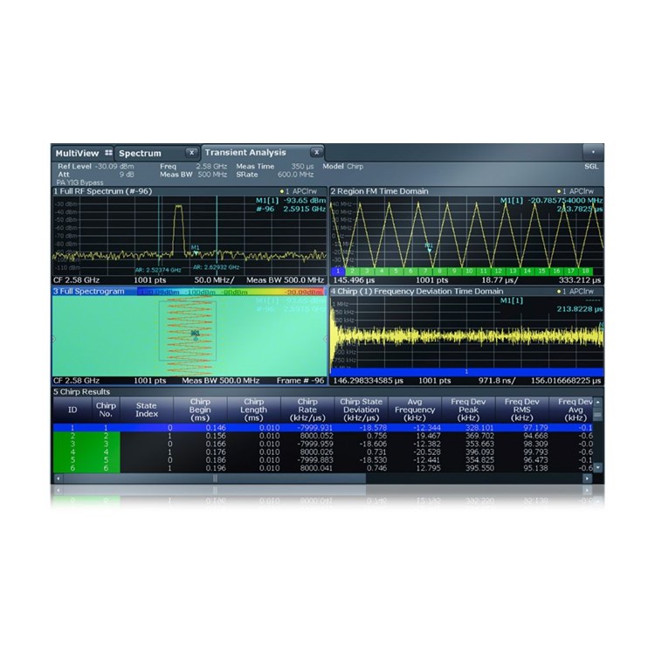Viewport: 655px width, 655px height.
Task: Click the Chirp State Deviation column header
Action: coord(361,410)
